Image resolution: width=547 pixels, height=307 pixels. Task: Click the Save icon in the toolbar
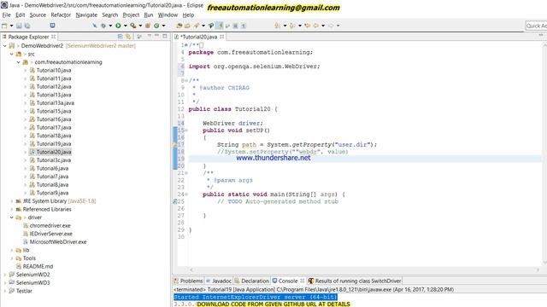[x=19, y=26]
